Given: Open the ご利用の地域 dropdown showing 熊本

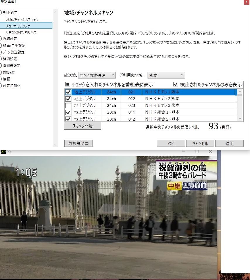Looking at the screenshot, I should 166,75.
